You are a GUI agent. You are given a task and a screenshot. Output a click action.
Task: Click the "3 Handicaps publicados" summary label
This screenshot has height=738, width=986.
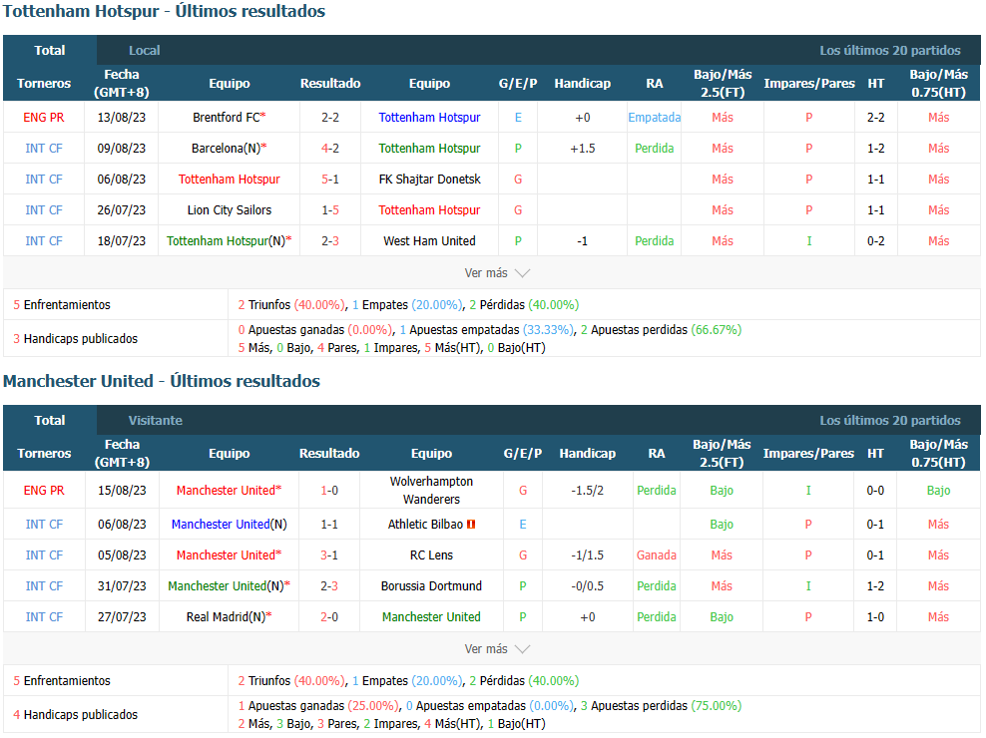coord(76,339)
